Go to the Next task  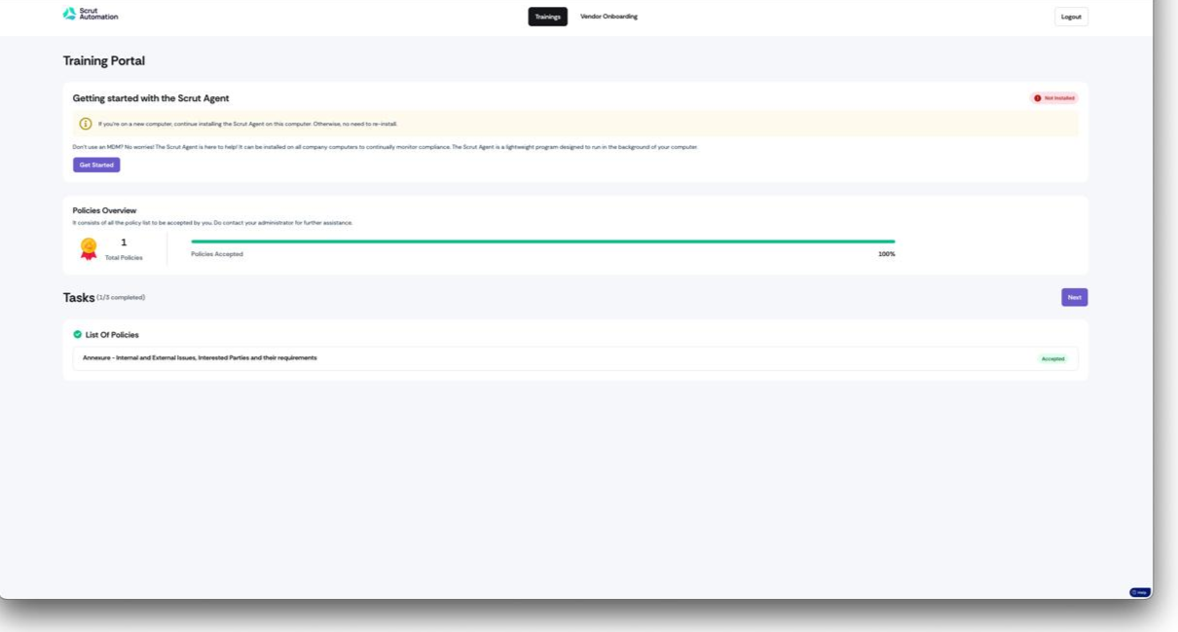click(x=1074, y=298)
